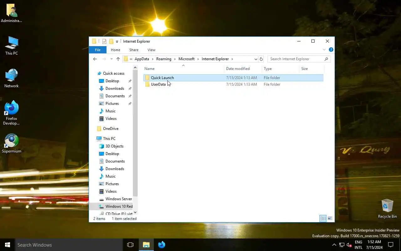Open Task View on the taskbar

coord(130,245)
